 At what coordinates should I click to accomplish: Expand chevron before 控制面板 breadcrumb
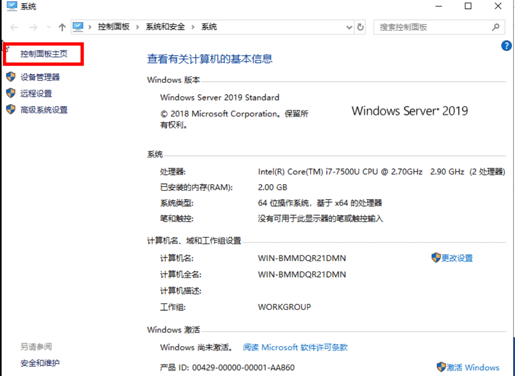coord(90,27)
